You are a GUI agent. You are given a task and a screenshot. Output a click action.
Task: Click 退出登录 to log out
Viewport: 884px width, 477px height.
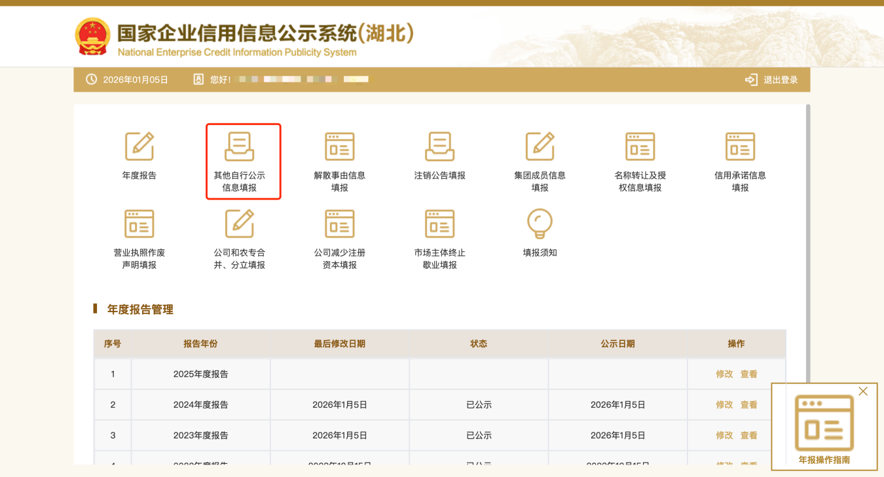coord(773,80)
